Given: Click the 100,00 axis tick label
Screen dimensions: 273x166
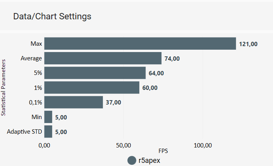Looking at the screenshot, I should (x=203, y=145).
